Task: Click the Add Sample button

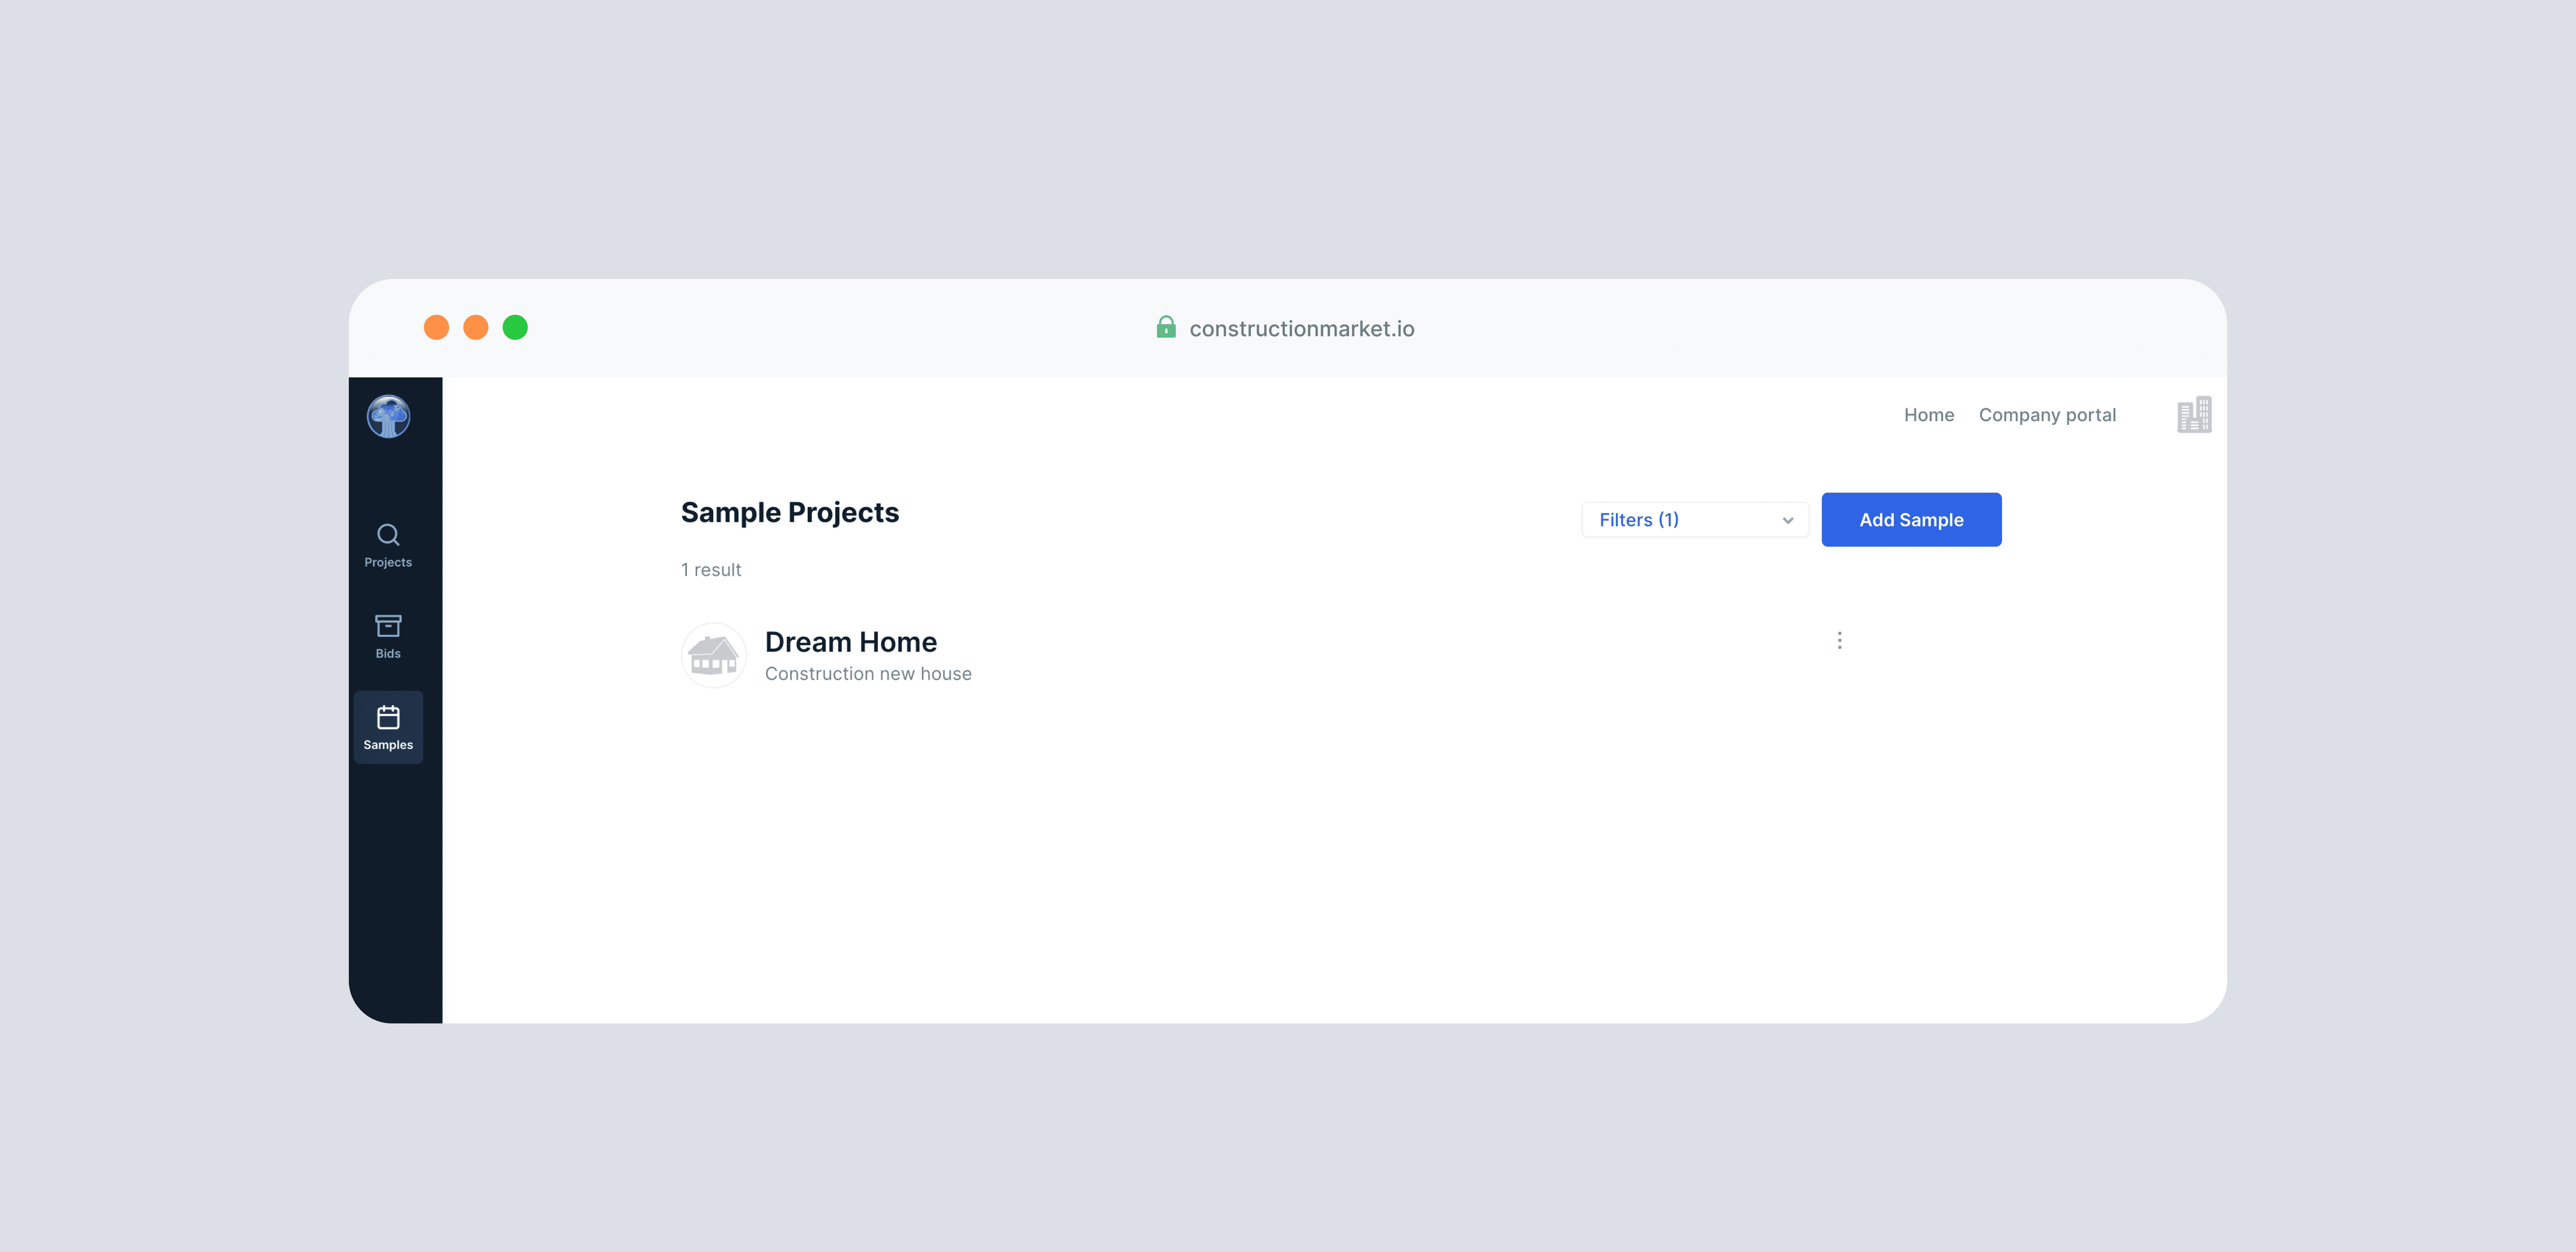Action: coord(1911,520)
